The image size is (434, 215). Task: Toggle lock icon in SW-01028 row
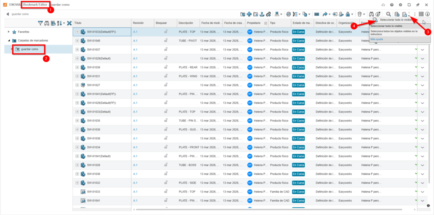[x=166, y=165]
